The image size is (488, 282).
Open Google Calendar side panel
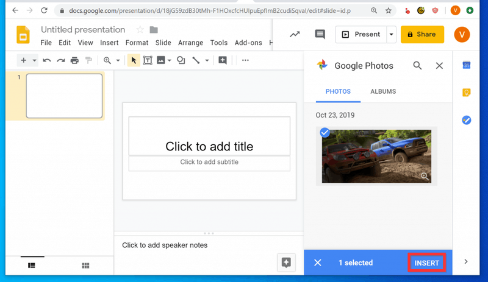(x=466, y=65)
